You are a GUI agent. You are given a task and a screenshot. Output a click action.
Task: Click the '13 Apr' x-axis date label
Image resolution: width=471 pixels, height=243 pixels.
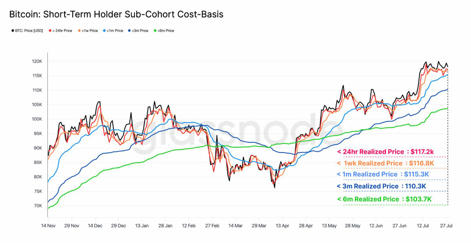click(x=282, y=226)
